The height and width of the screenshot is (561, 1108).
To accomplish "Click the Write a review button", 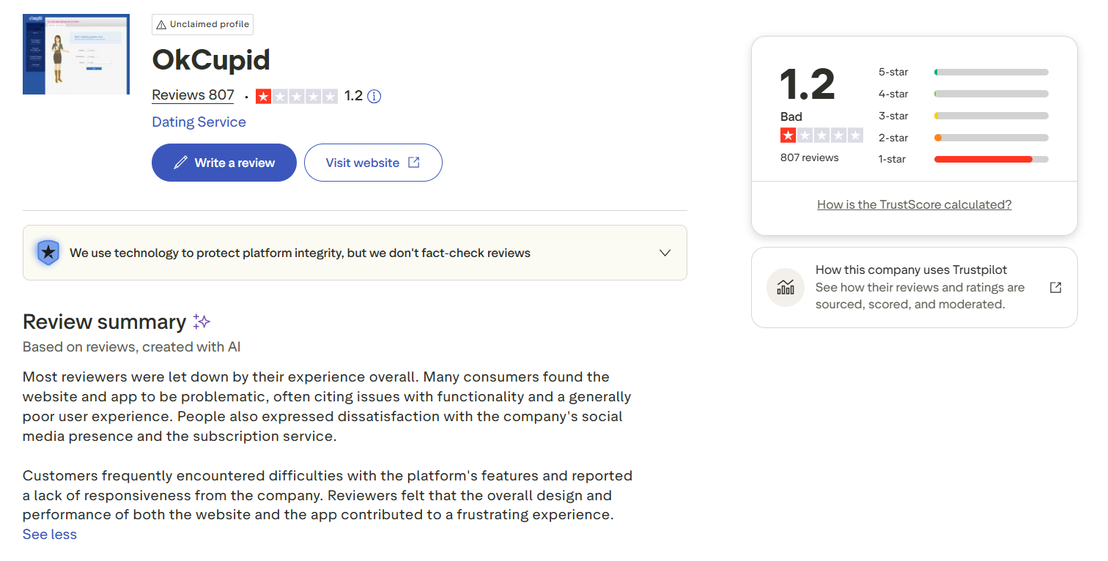I will pyautogui.click(x=224, y=163).
